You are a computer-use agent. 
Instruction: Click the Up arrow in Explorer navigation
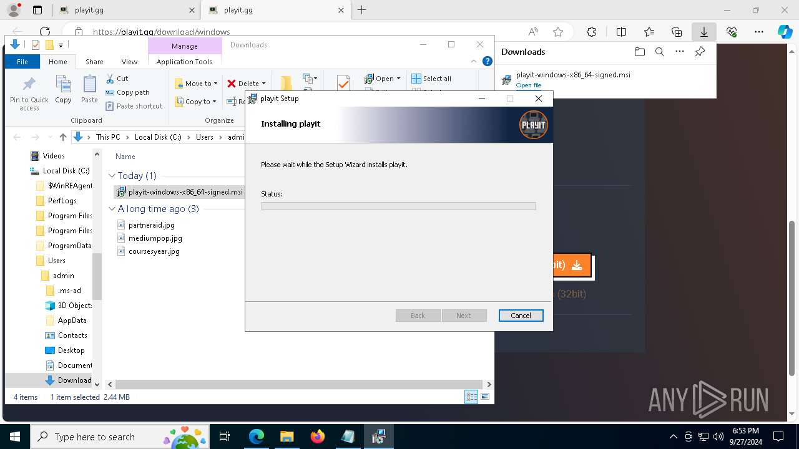pos(63,137)
